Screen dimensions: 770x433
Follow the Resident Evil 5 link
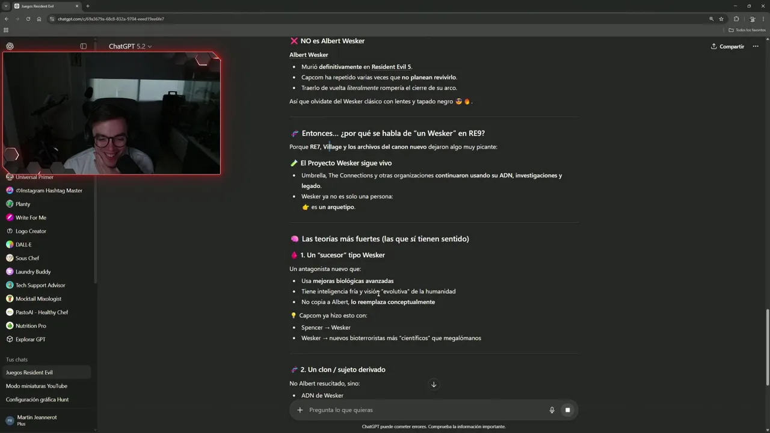(x=391, y=67)
